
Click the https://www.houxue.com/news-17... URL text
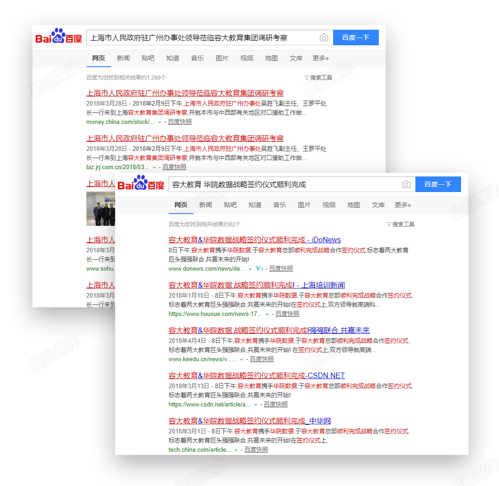(x=215, y=314)
